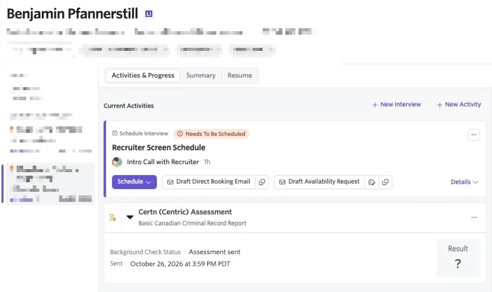The image size is (492, 292).
Task: Click the Current Activities heading
Action: pyautogui.click(x=129, y=106)
